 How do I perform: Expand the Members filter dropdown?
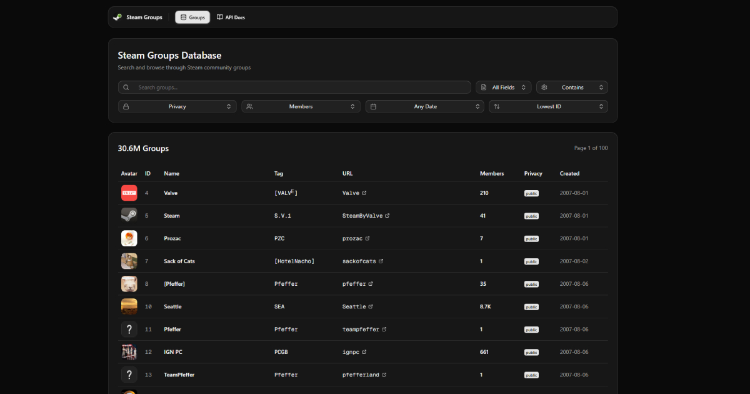point(301,106)
